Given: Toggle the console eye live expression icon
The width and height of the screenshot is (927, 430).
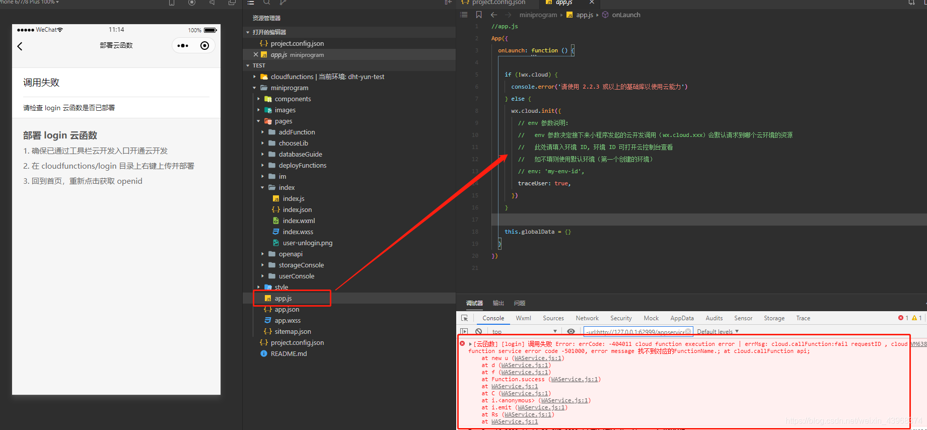Looking at the screenshot, I should tap(571, 331).
